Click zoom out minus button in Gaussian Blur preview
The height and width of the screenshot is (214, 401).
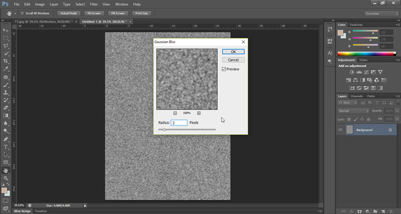tap(175, 113)
